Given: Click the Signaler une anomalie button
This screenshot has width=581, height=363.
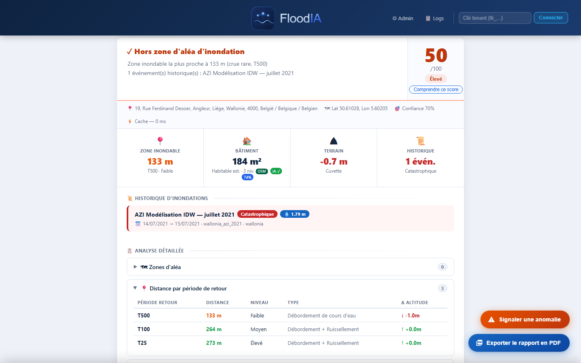Looking at the screenshot, I should pyautogui.click(x=525, y=319).
